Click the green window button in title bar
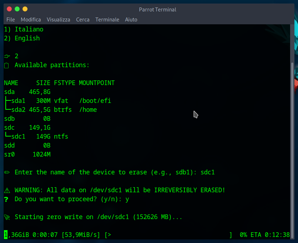This screenshot has height=243, width=298. tap(17, 9)
